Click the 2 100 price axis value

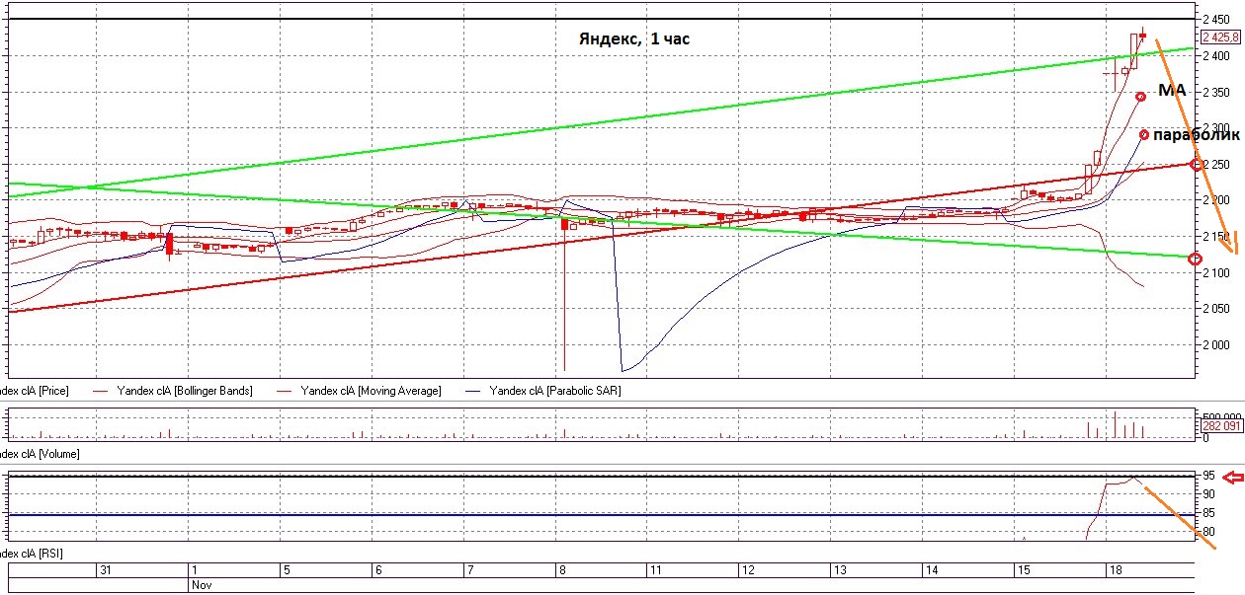point(1216,273)
